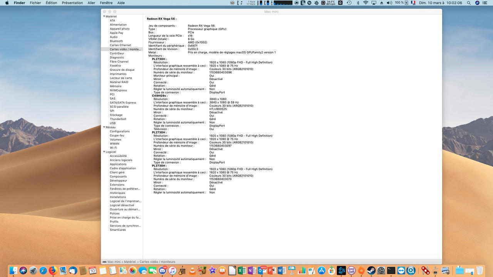Select Cartes Ethernet in sidebar
The height and width of the screenshot is (277, 493).
point(121,45)
